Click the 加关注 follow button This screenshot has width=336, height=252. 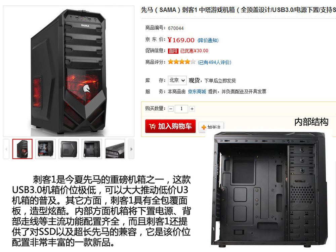(x=211, y=127)
